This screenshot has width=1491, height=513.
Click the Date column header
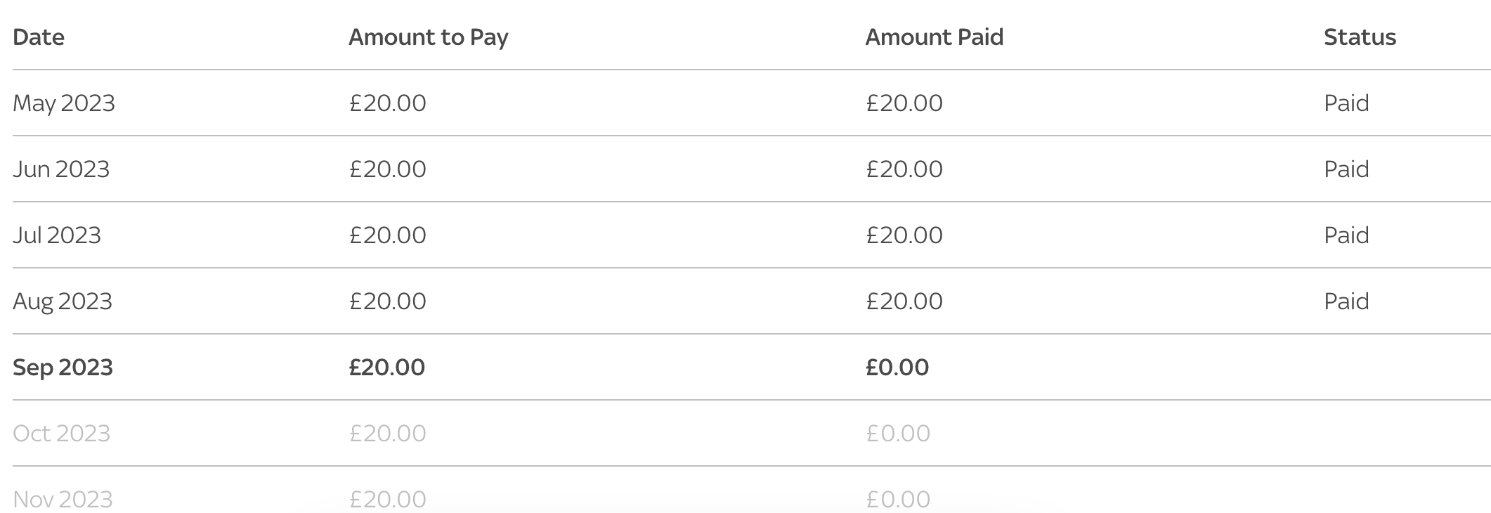tap(39, 37)
